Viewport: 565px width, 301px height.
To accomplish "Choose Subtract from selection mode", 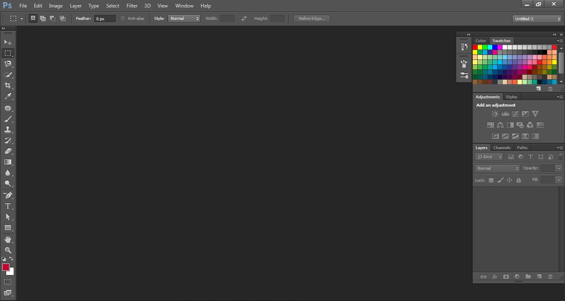I will pyautogui.click(x=53, y=18).
